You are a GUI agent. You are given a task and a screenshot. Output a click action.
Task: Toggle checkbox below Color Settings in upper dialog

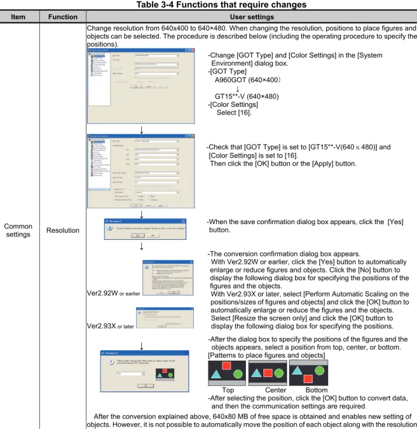pos(136,78)
